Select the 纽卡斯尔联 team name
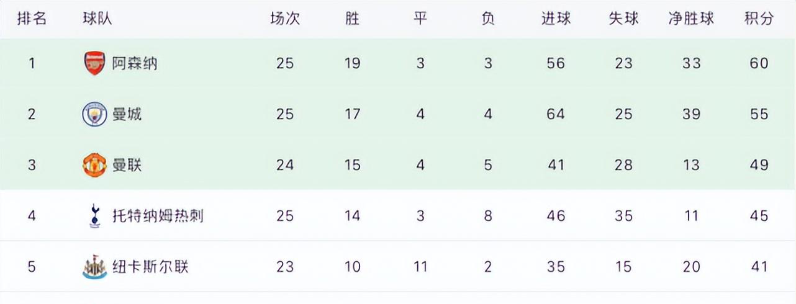796x304 pixels. click(x=150, y=267)
